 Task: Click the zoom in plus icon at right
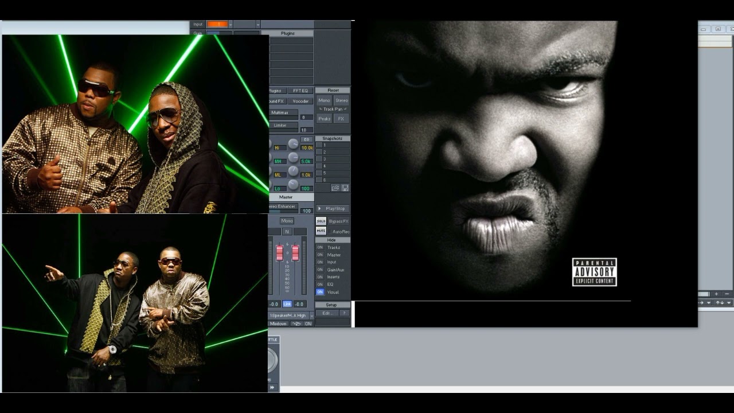click(x=716, y=294)
